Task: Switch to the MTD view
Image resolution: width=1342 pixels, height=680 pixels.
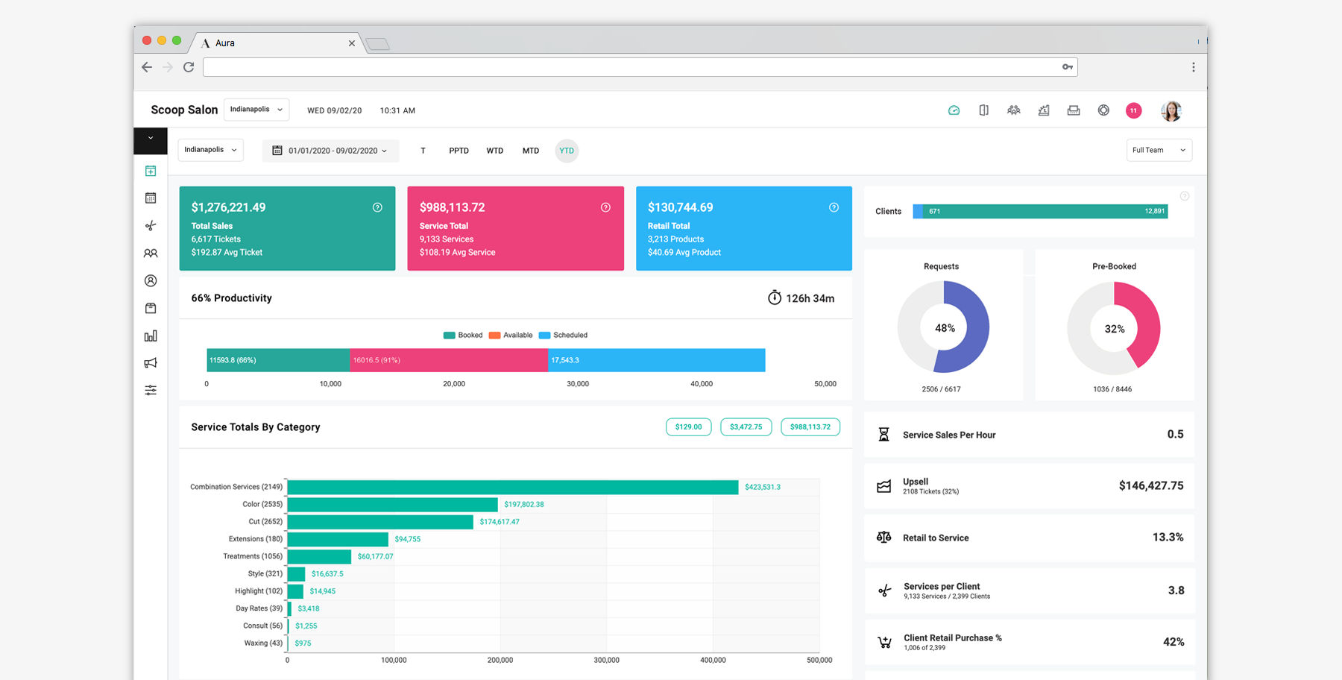Action: [530, 151]
